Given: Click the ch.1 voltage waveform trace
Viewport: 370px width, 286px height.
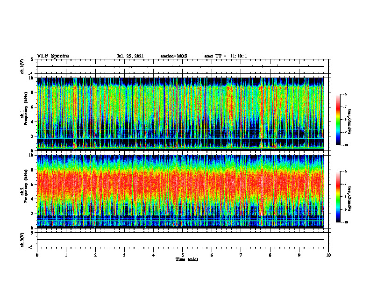Looking at the screenshot, I should coord(180,66).
